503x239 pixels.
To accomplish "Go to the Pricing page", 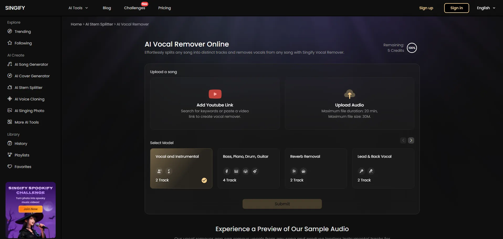I will [x=164, y=8].
